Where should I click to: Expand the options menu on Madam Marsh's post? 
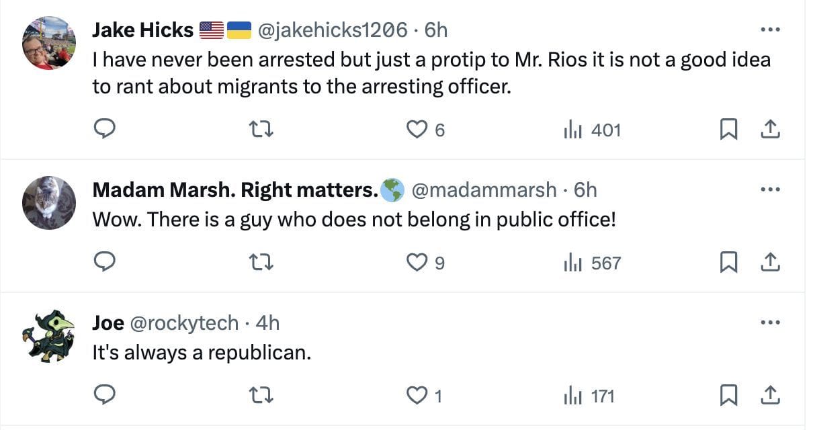(x=770, y=190)
